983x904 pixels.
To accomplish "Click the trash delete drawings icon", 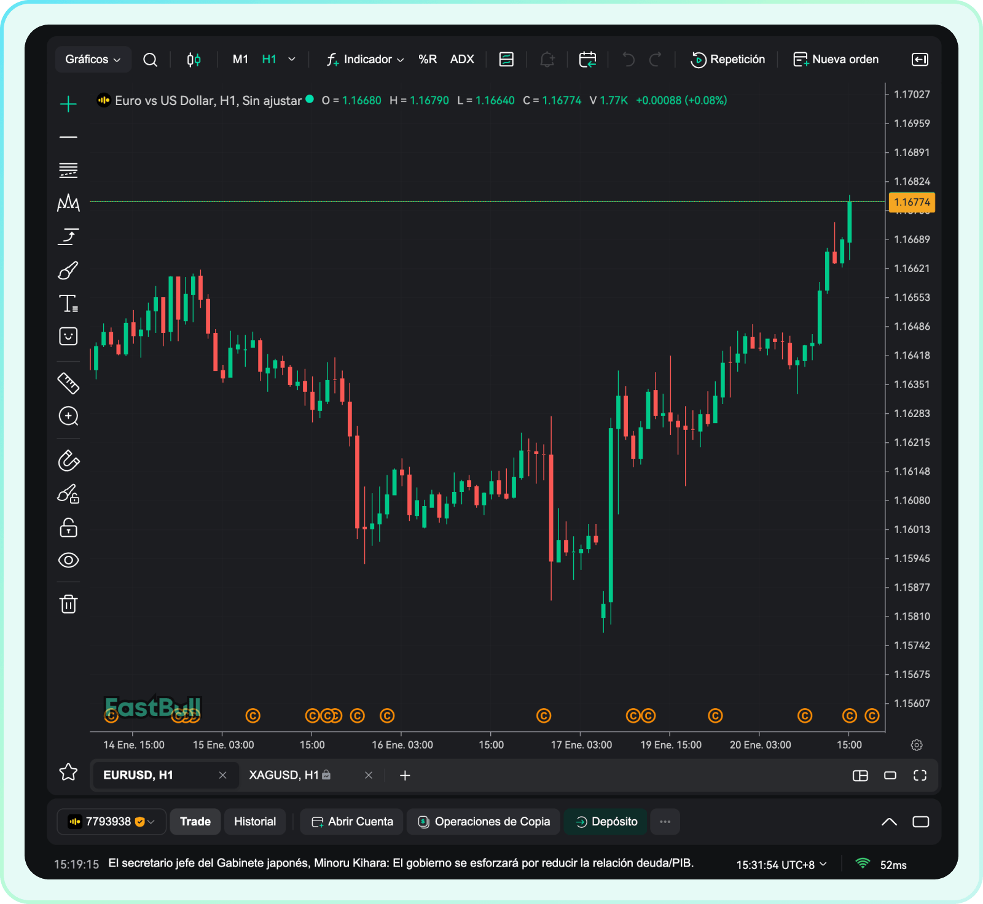I will click(x=68, y=604).
